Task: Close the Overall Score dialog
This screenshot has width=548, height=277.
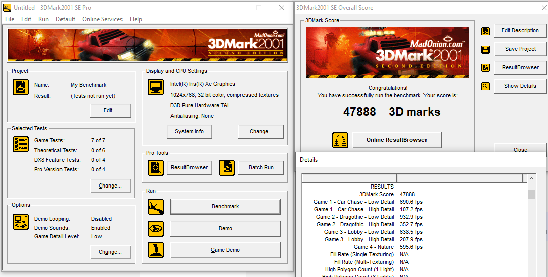Action: [520, 149]
